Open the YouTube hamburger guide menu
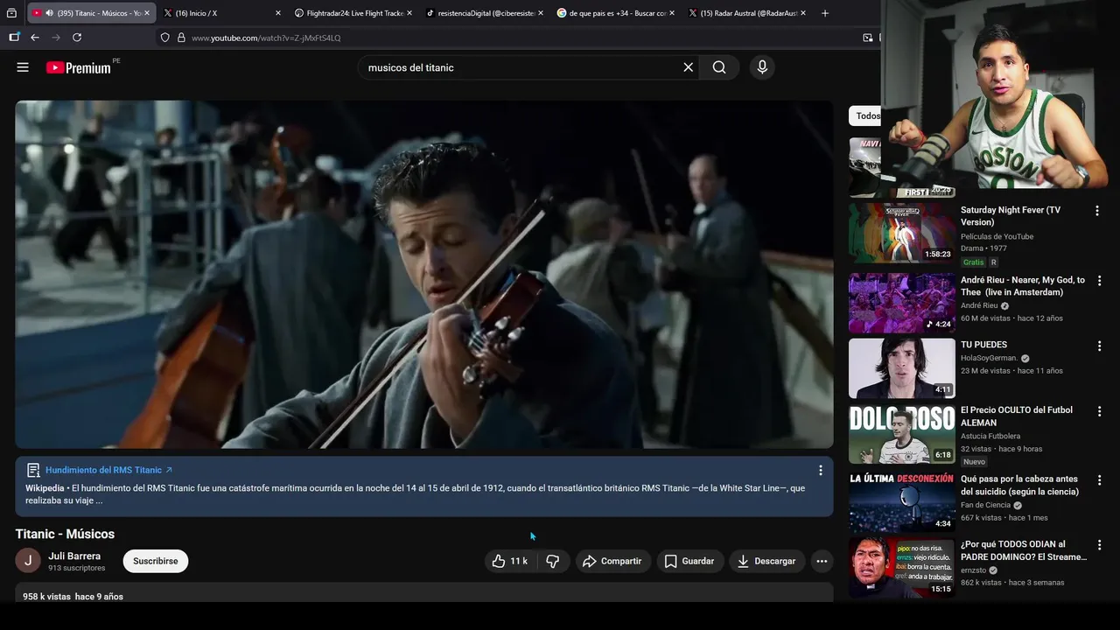The image size is (1120, 630). click(x=23, y=67)
